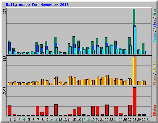Click day label 8 on the x-axis
This screenshot has width=158, height=123.
43,120
